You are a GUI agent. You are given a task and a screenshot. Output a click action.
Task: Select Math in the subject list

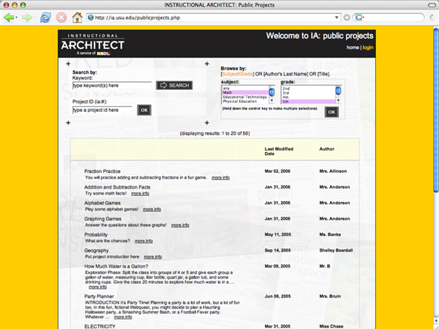click(x=245, y=92)
